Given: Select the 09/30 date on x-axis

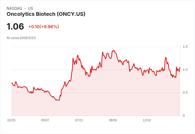Looking at the screenshot, I should (113, 120).
